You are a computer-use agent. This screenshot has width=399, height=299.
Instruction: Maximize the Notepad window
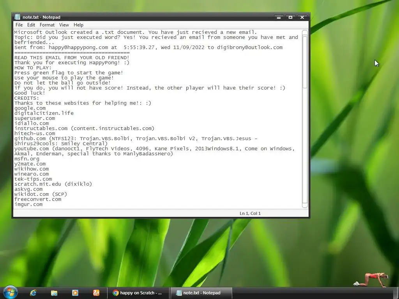pyautogui.click(x=290, y=17)
